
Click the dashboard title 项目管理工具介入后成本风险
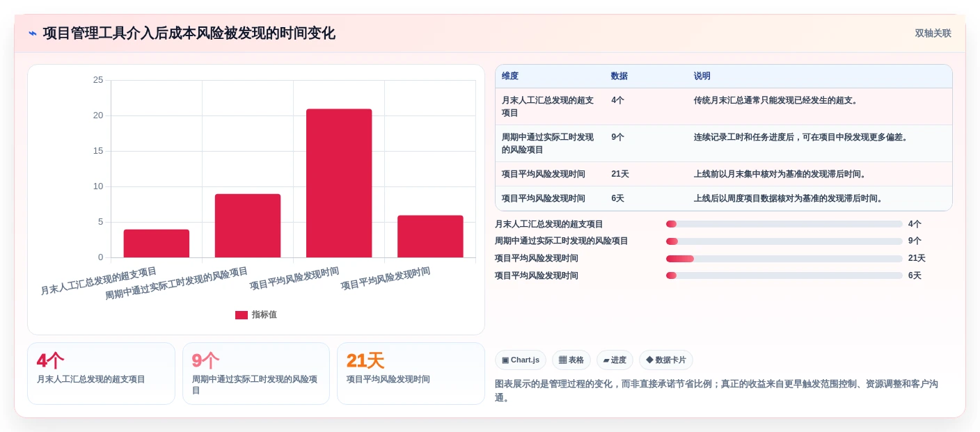click(189, 33)
